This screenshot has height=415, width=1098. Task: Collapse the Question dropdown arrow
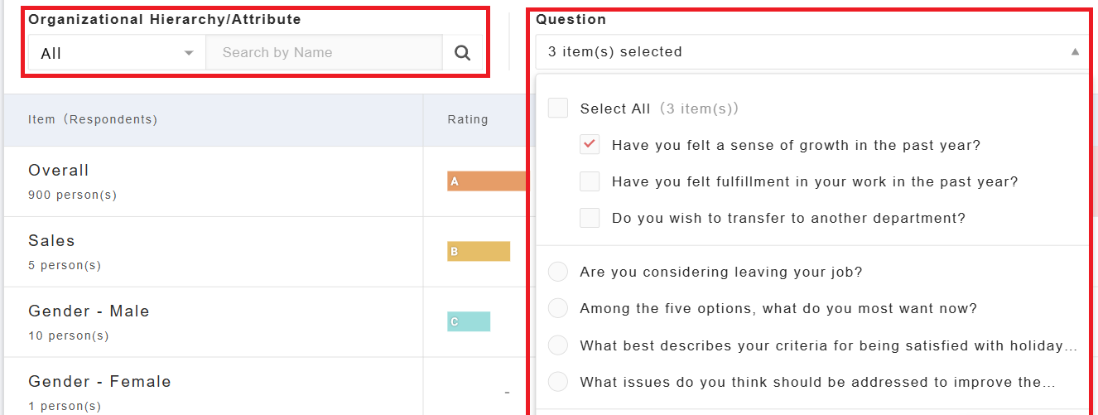click(1075, 51)
